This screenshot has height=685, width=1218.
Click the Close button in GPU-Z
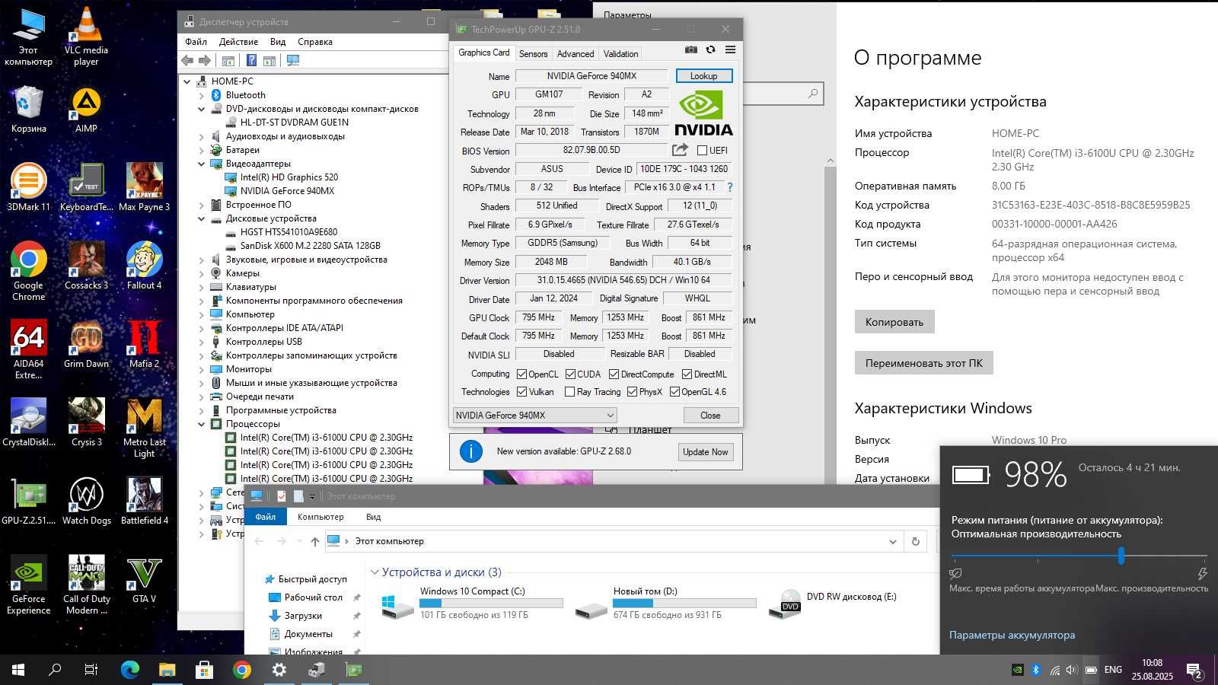pyautogui.click(x=710, y=415)
